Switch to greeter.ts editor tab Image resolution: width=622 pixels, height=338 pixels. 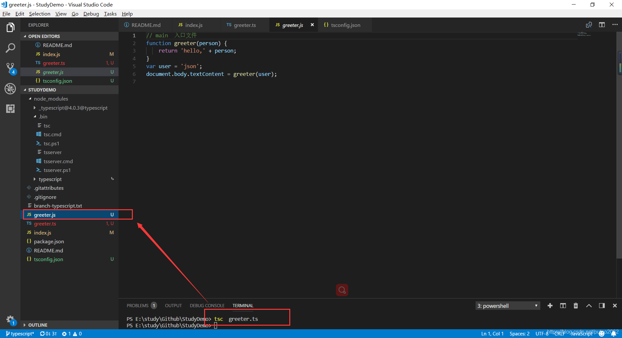pyautogui.click(x=245, y=25)
